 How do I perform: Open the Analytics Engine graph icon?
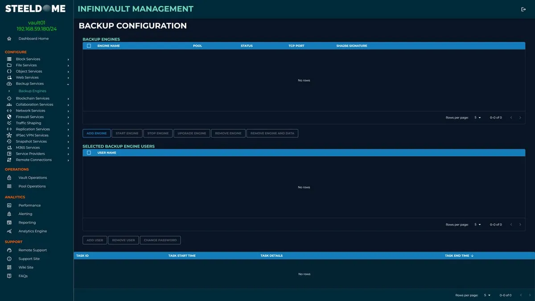tap(9, 231)
